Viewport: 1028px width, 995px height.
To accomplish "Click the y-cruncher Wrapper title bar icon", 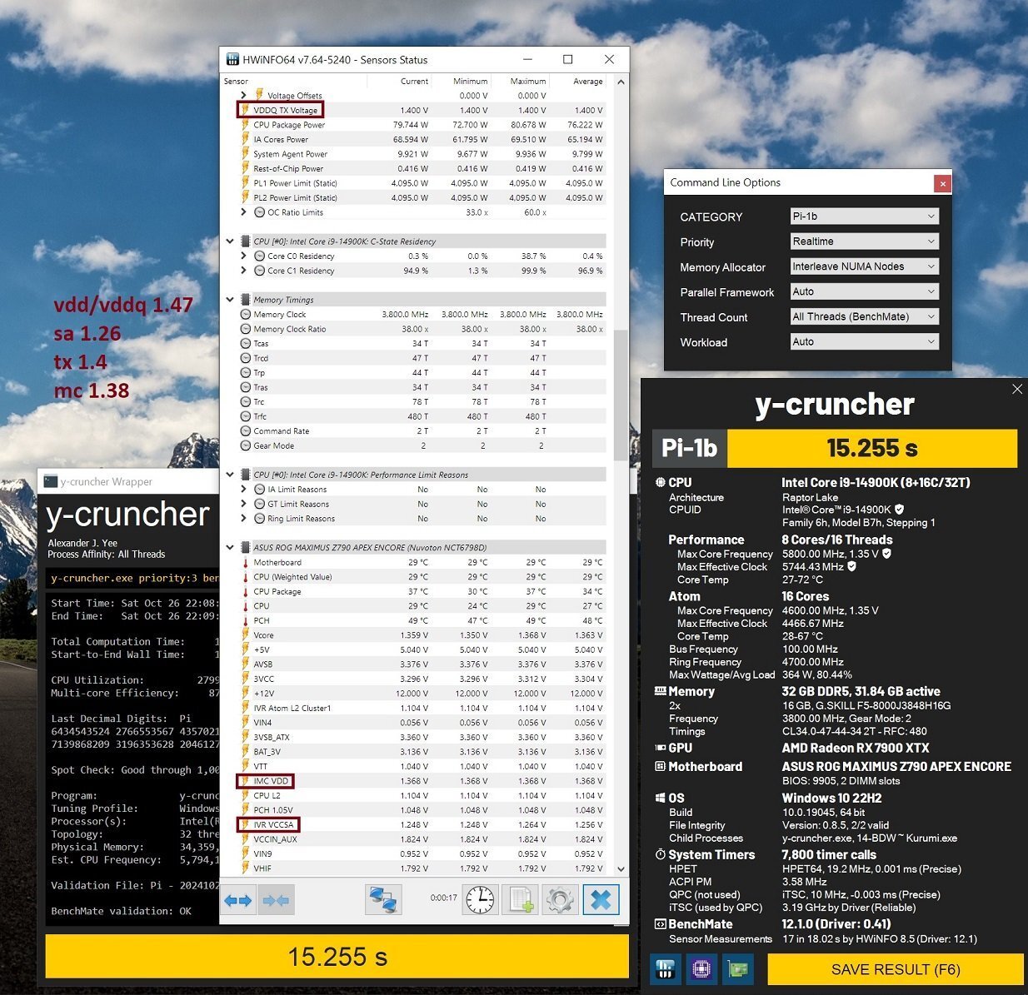I will tap(50, 481).
